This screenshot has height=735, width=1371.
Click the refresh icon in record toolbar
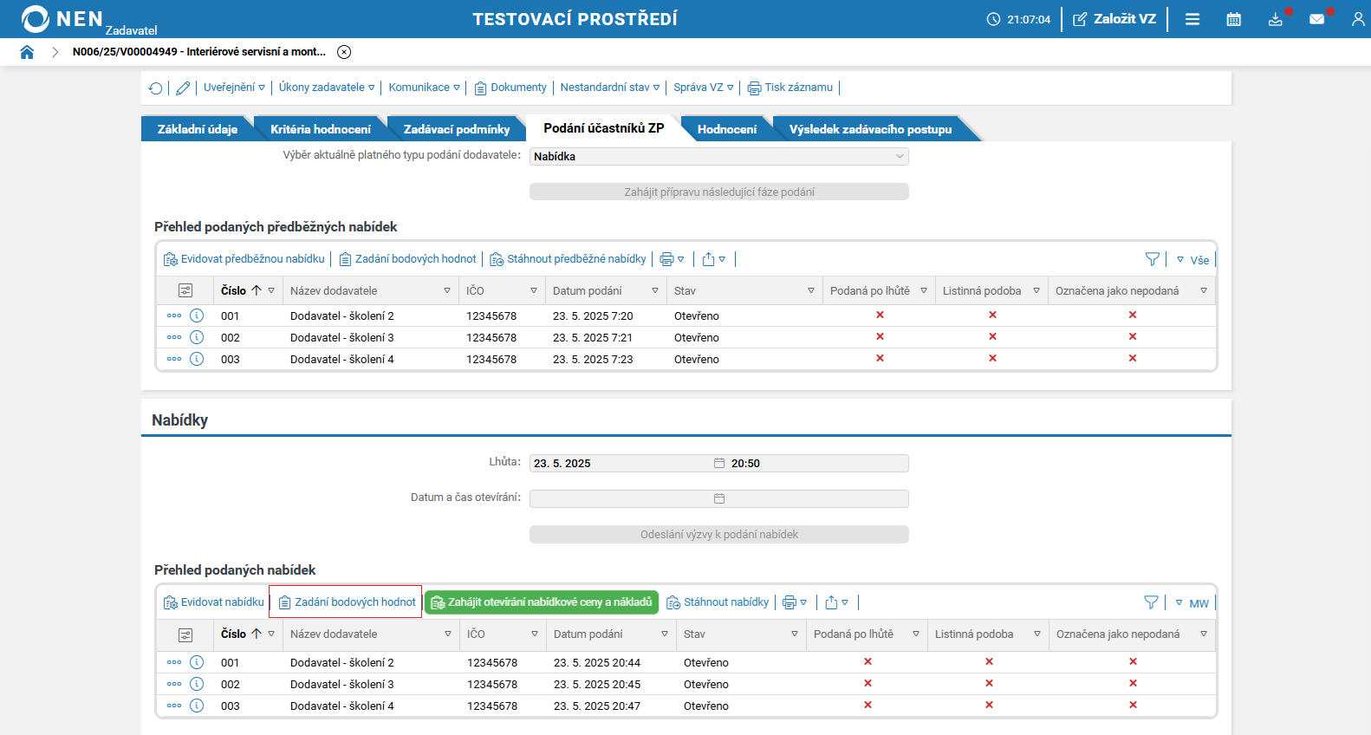[x=156, y=88]
